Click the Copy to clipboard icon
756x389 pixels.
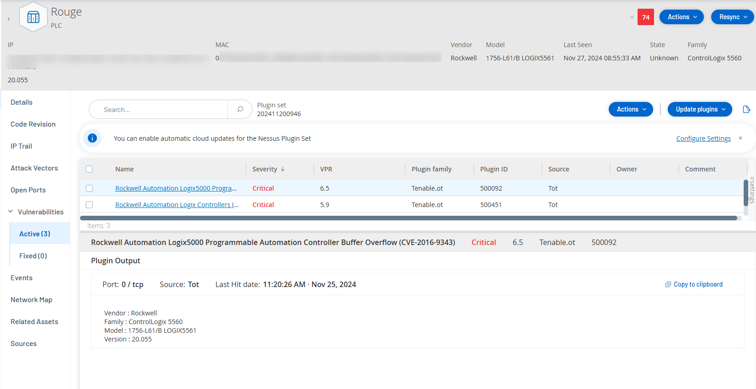pyautogui.click(x=668, y=284)
